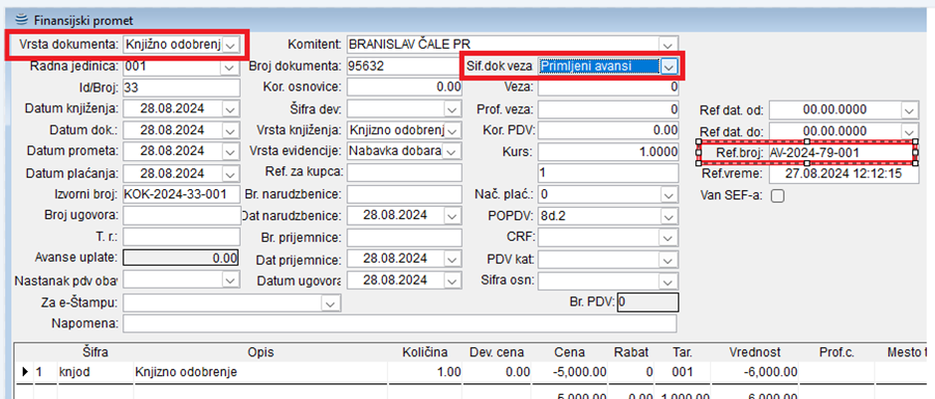Toggle the Van SEF-a checkbox
The height and width of the screenshot is (399, 935).
click(778, 195)
